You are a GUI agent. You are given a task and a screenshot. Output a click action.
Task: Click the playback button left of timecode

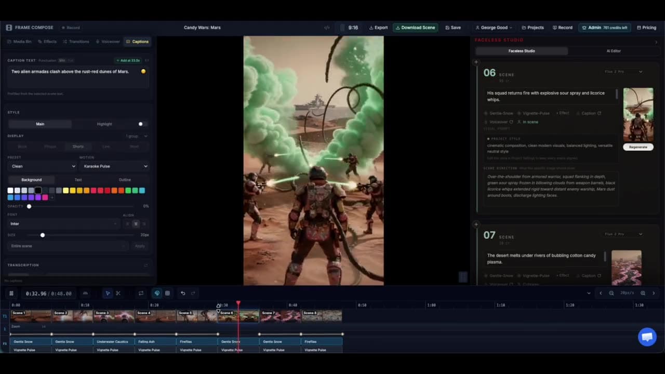(x=11, y=293)
